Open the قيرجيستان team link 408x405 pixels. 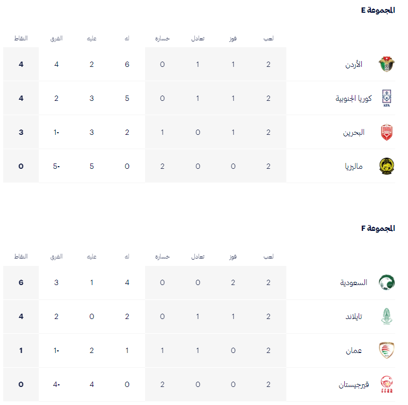pyautogui.click(x=354, y=384)
